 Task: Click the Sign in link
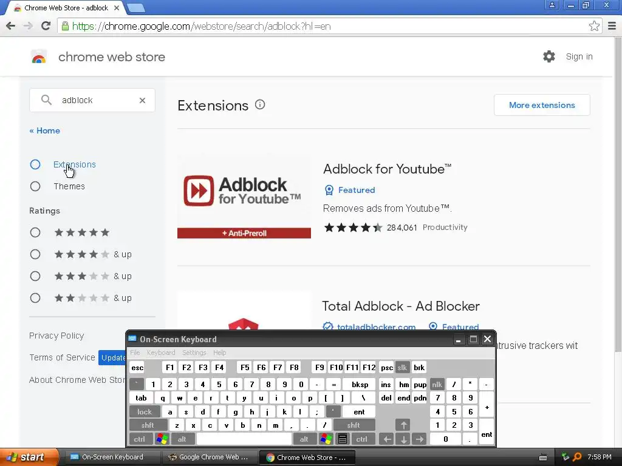[x=579, y=56]
